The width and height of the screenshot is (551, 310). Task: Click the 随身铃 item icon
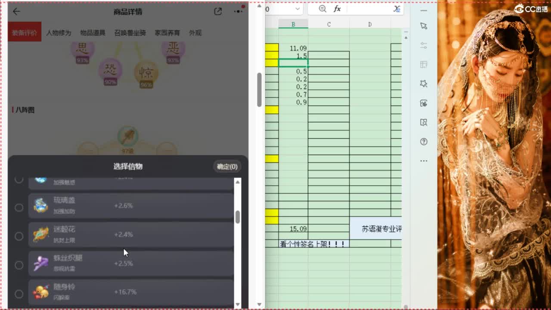pyautogui.click(x=41, y=292)
